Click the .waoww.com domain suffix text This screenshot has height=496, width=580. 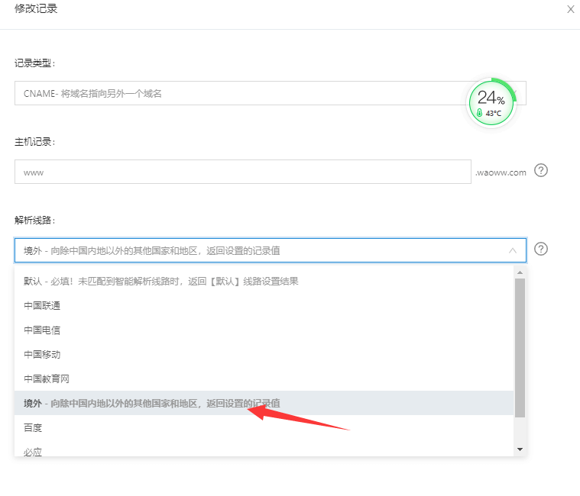(501, 172)
